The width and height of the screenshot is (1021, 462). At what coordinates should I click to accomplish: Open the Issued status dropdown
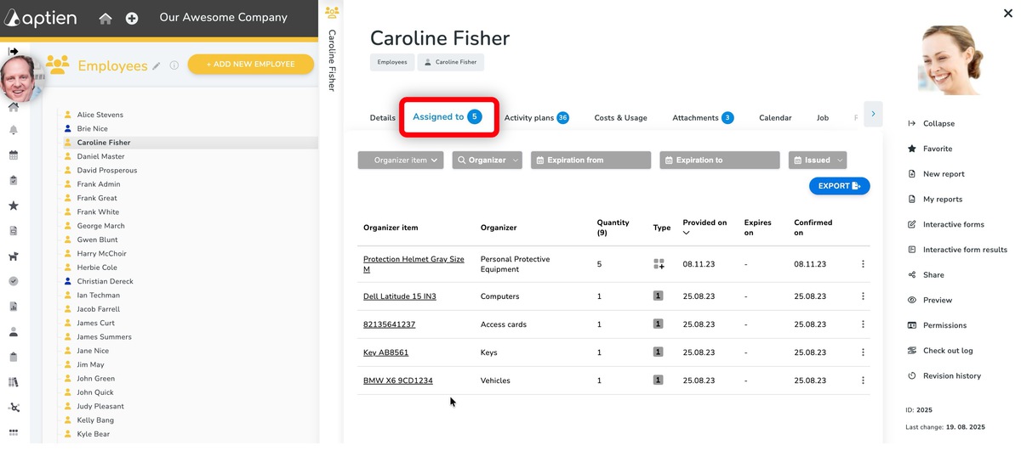tap(817, 160)
